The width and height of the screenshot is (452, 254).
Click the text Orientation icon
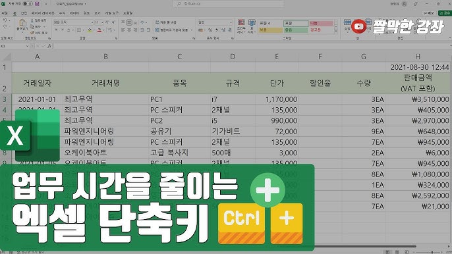[x=142, y=22]
